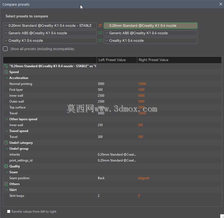The height and width of the screenshot is (218, 224).
Task: Click the equals icon between filament presets
Action: tap(100, 33)
